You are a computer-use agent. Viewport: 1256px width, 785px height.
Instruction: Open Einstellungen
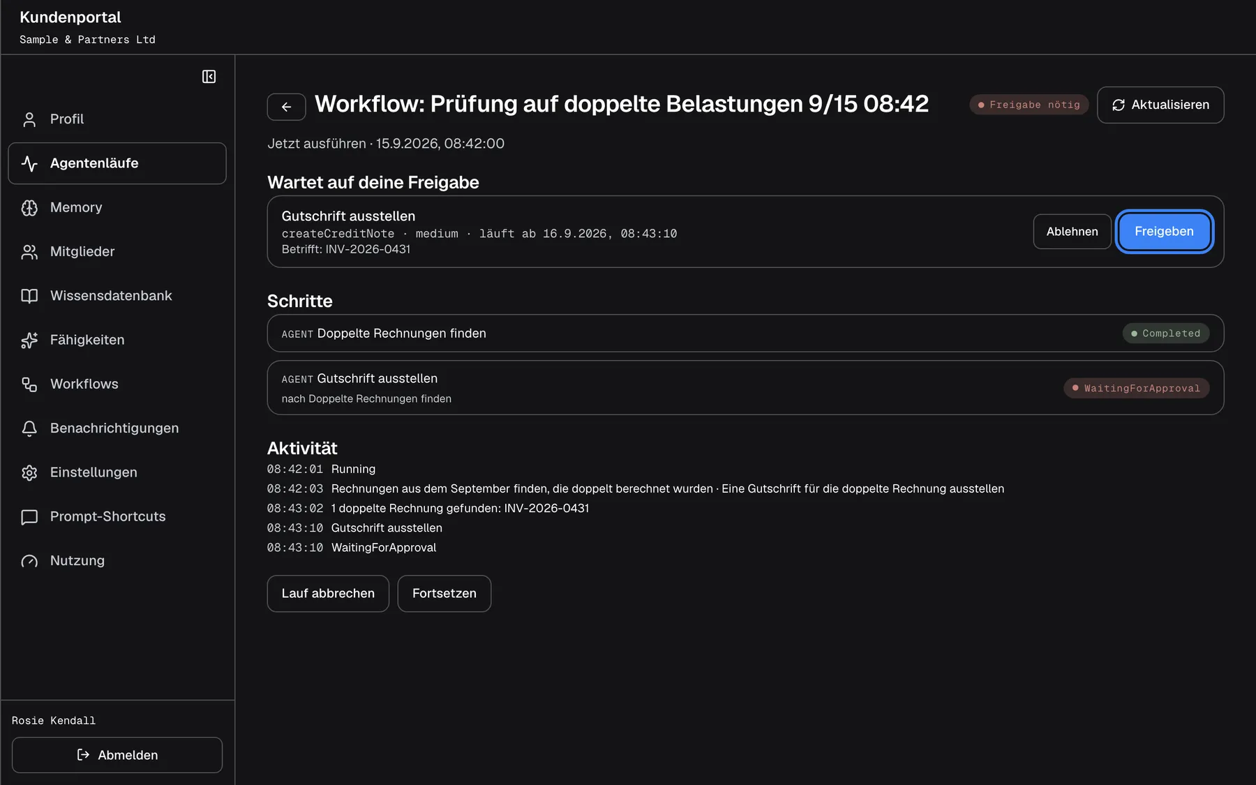pos(117,472)
